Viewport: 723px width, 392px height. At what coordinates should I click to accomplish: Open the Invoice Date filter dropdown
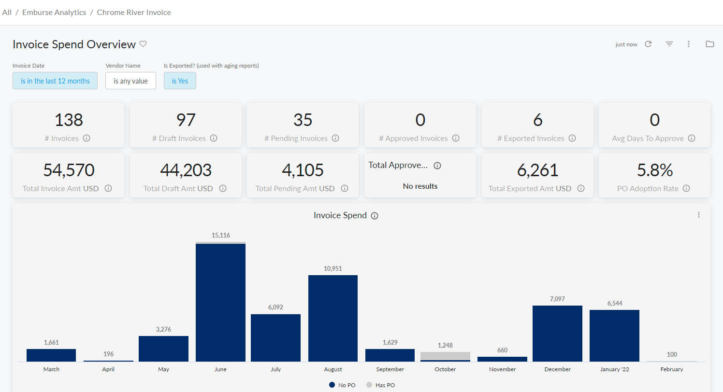click(x=55, y=81)
